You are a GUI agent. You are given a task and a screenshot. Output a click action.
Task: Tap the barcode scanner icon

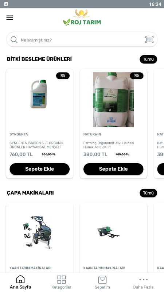tap(149, 39)
